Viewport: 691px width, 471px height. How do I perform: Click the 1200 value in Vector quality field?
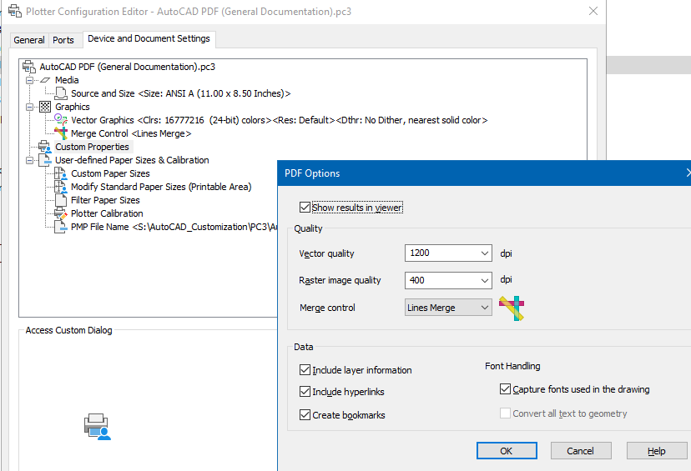420,253
